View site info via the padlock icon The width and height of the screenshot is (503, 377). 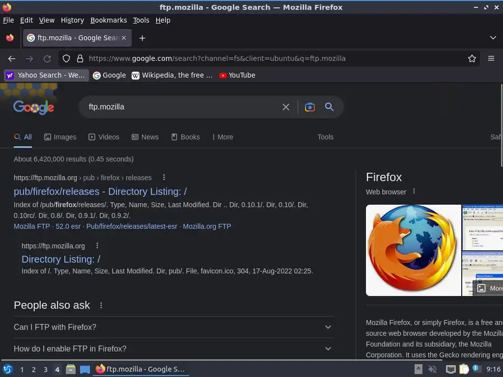[x=80, y=59]
